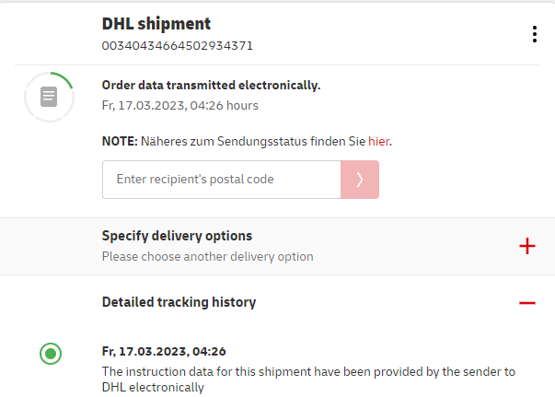
Task: Submit postal code with arrow button
Action: 360,180
